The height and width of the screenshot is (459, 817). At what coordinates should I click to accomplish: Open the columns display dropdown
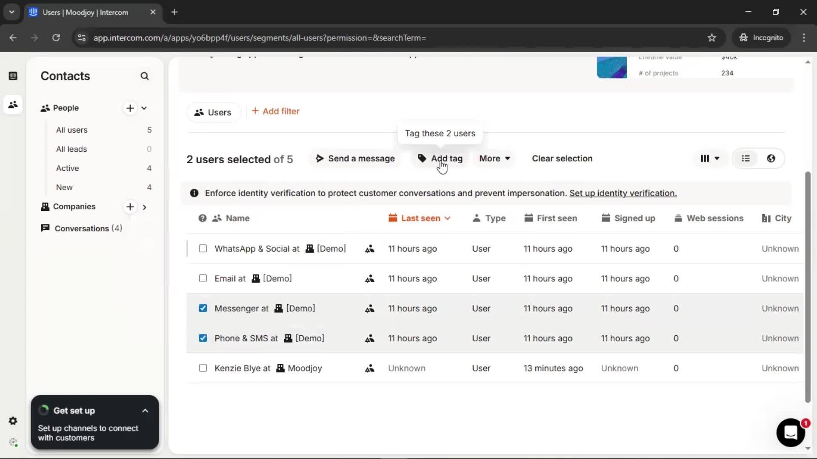pyautogui.click(x=710, y=159)
